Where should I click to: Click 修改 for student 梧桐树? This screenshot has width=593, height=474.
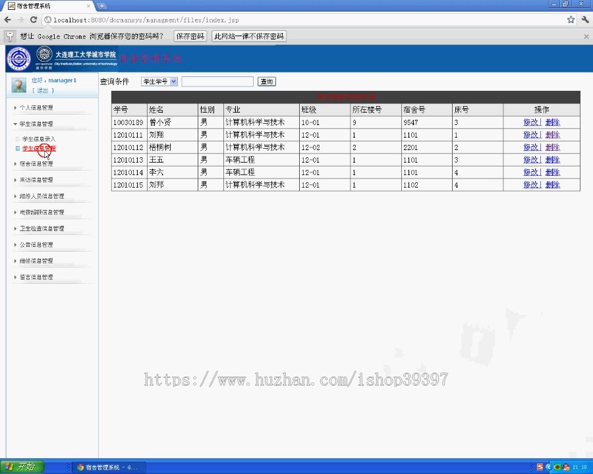pos(531,147)
